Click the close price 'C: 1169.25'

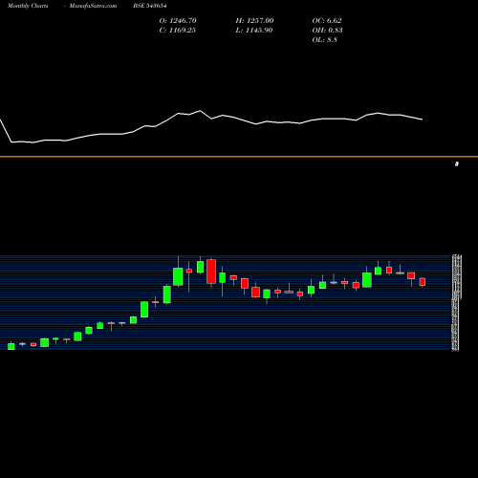tap(178, 31)
